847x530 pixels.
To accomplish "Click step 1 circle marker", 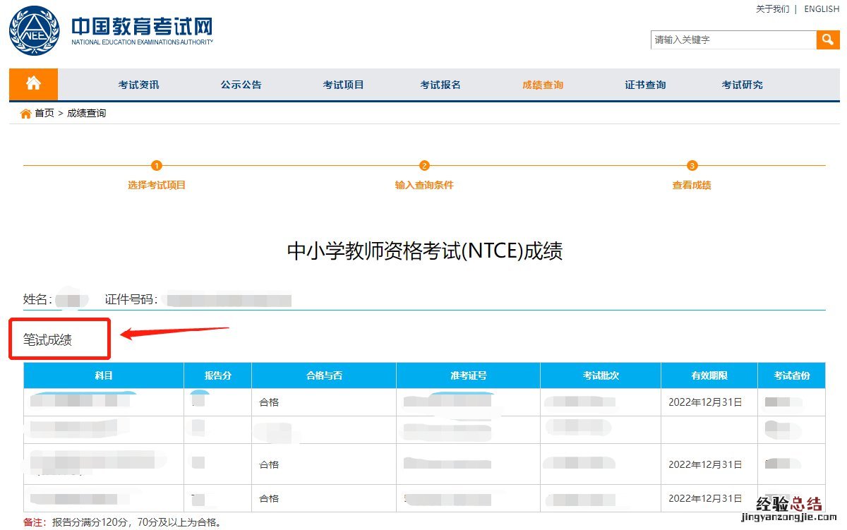I will 157,166.
